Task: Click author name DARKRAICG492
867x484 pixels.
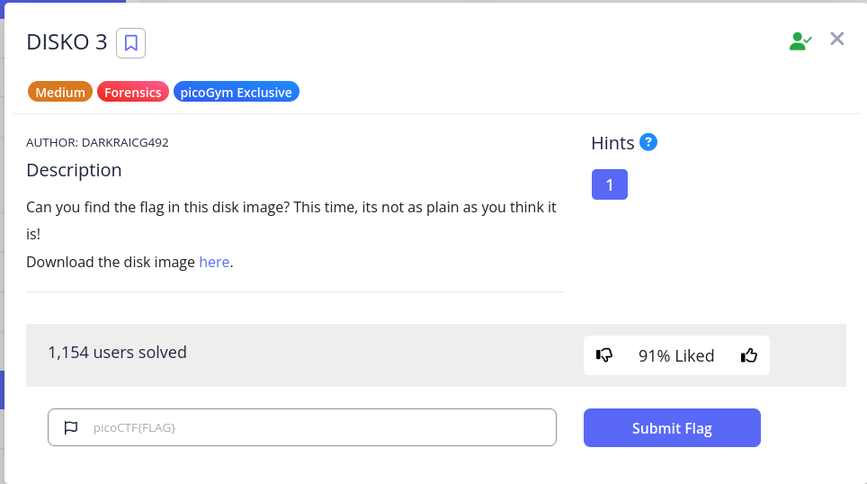Action: pos(125,142)
